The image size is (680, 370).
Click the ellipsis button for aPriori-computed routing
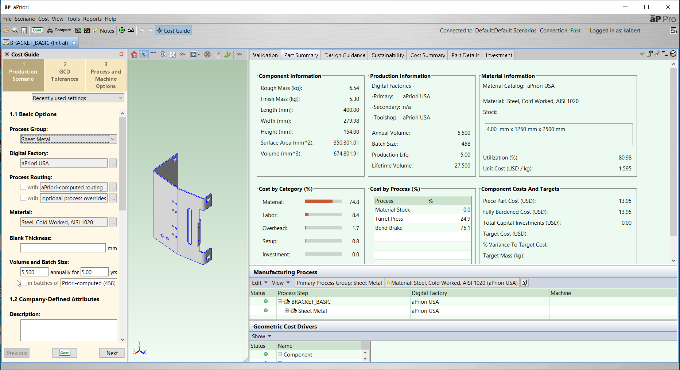113,187
